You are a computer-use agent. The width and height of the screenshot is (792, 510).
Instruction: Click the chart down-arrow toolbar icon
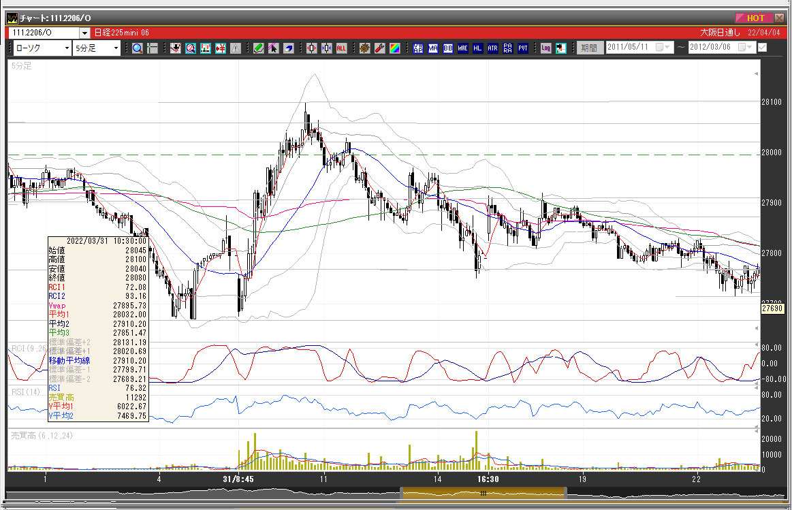pos(175,48)
